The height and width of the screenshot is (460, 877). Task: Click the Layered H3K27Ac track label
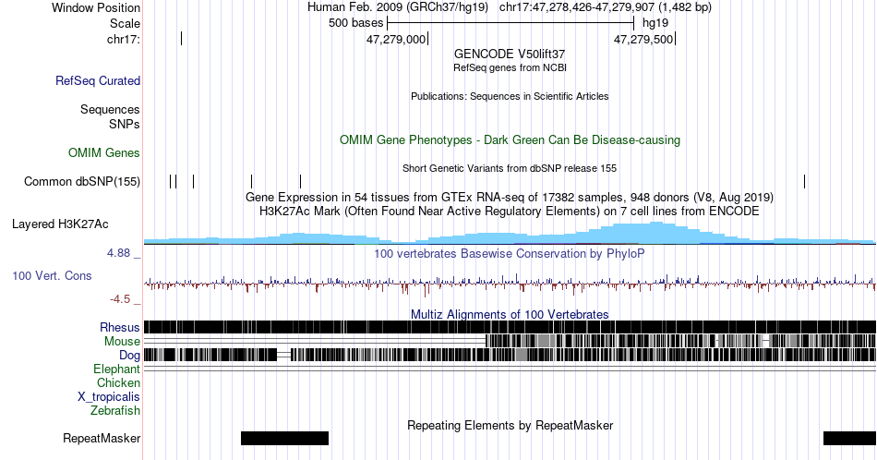click(x=60, y=224)
